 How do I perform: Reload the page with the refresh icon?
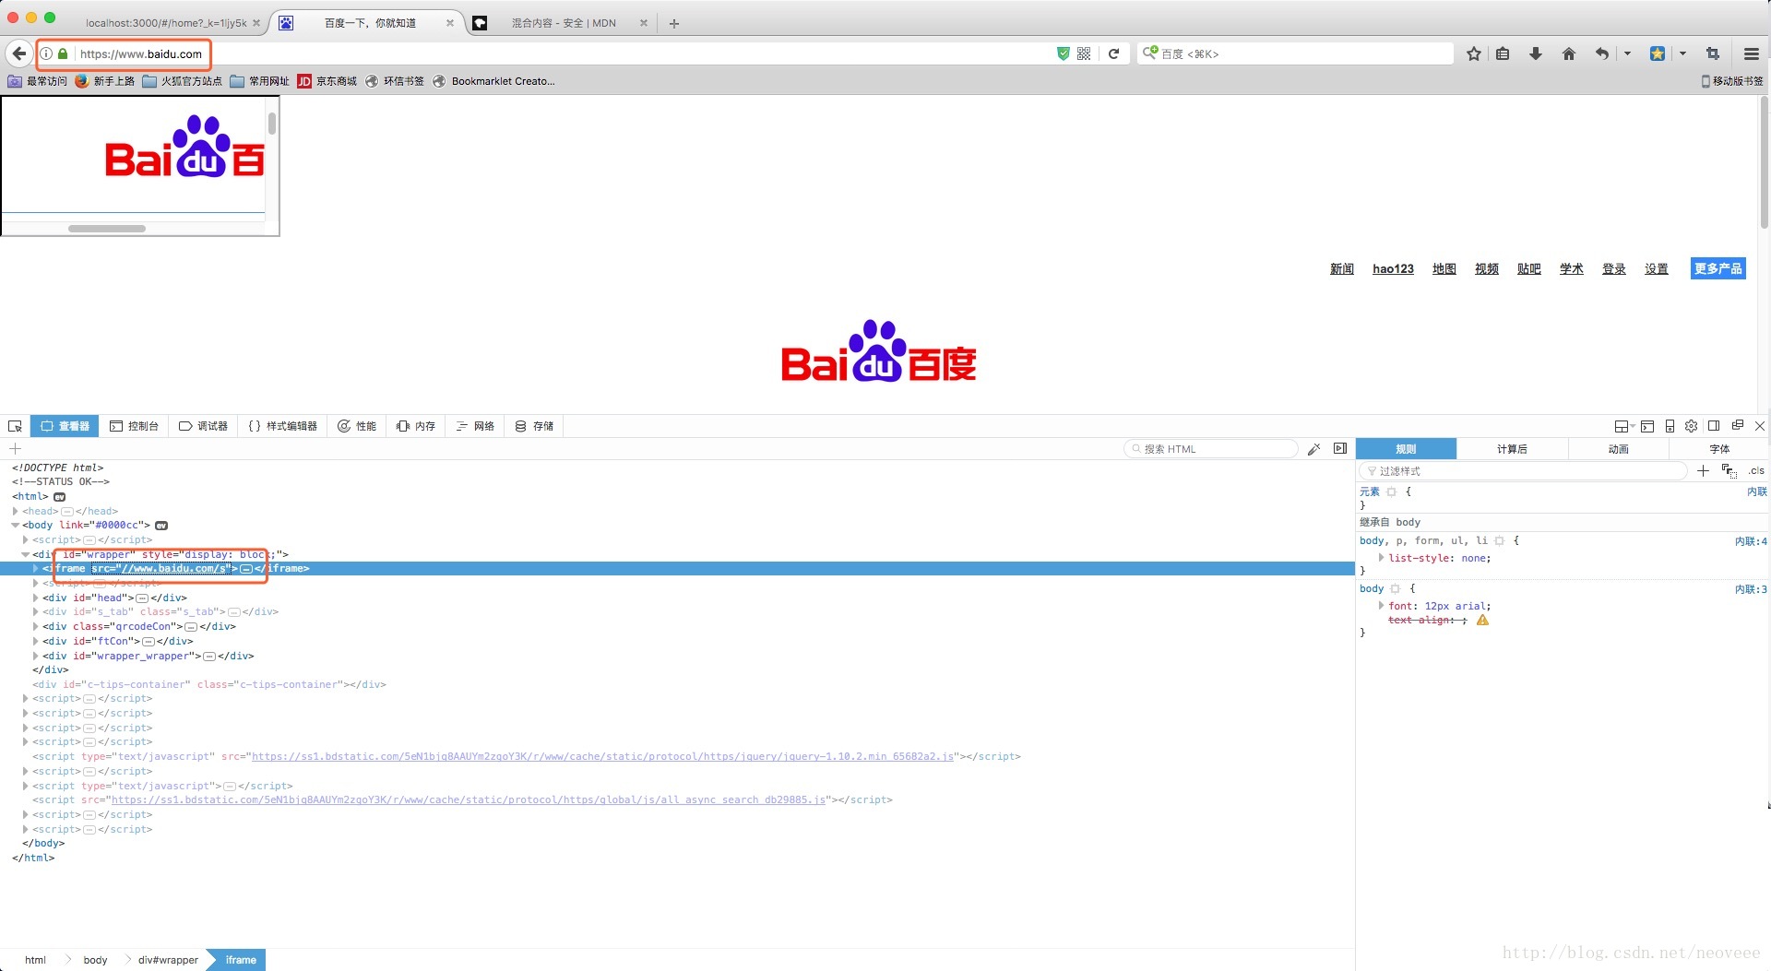(1113, 53)
